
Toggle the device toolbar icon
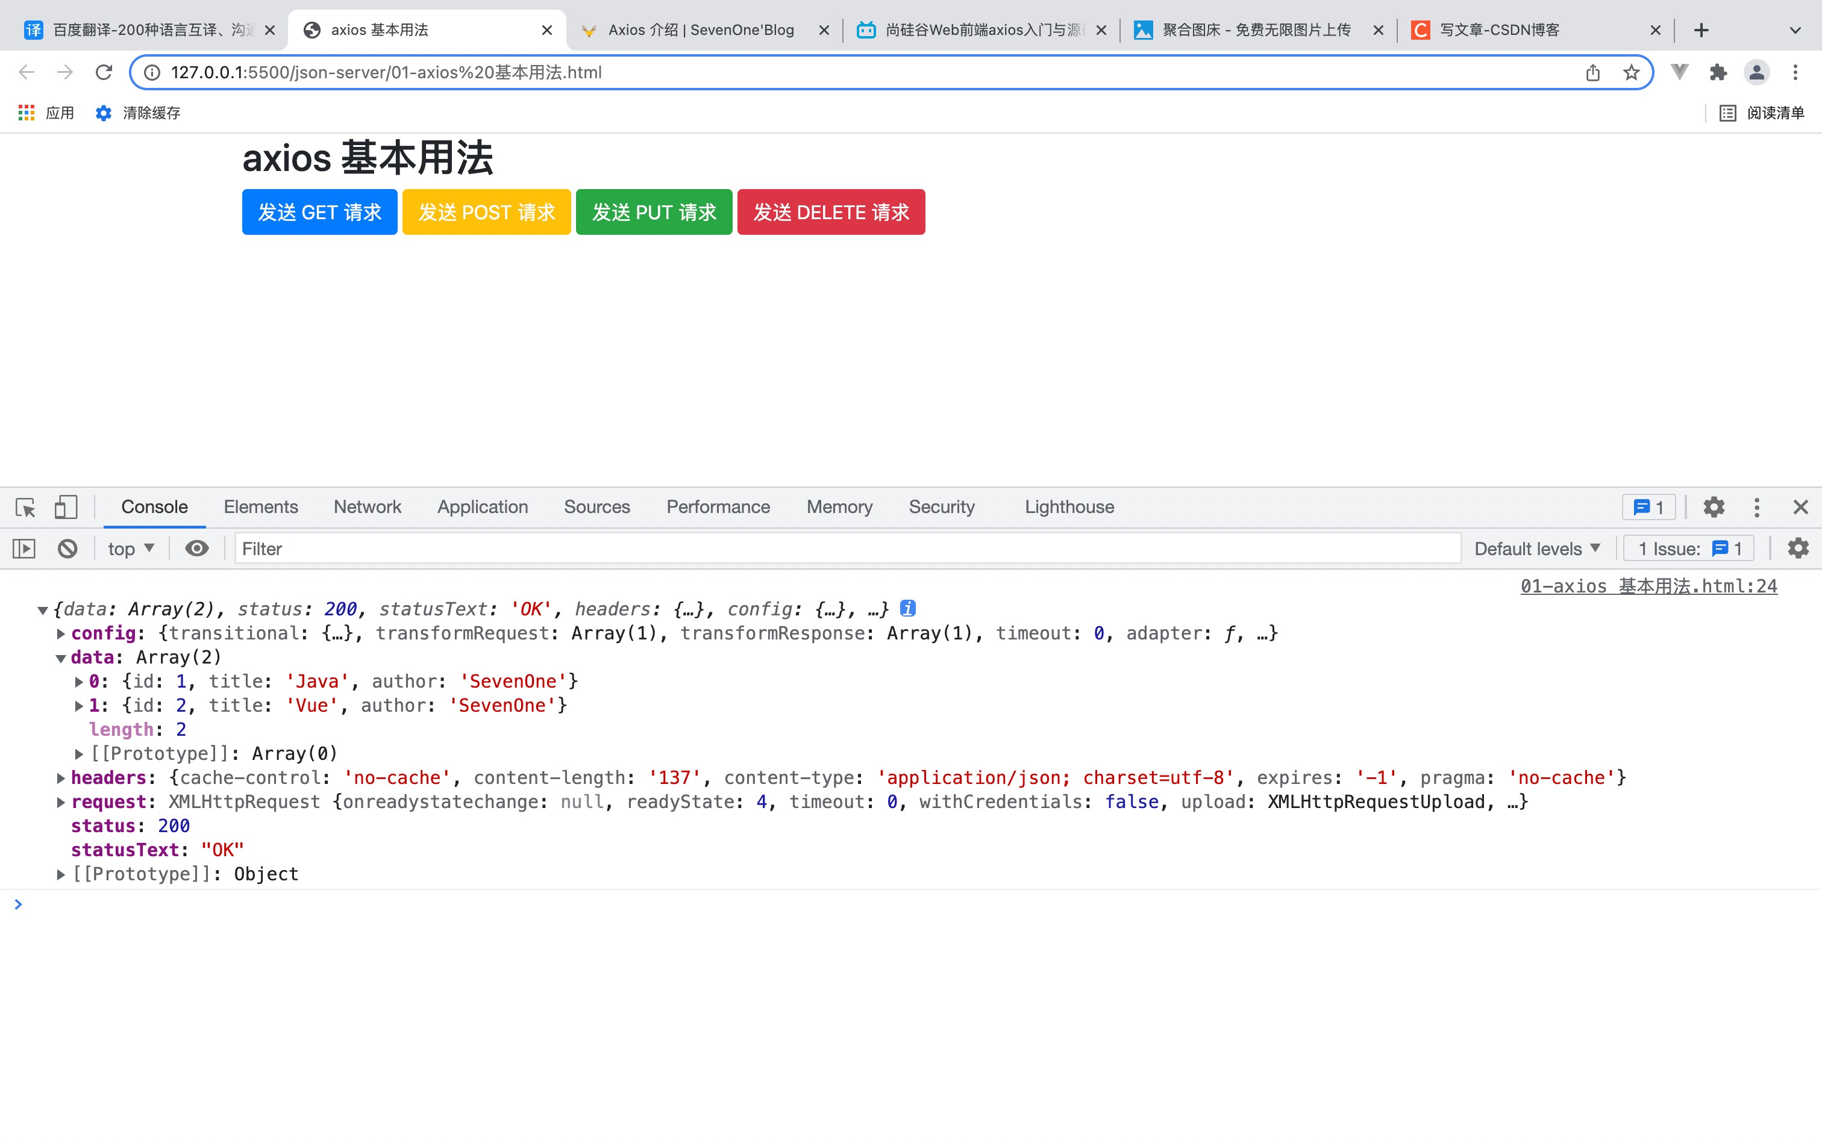(66, 507)
